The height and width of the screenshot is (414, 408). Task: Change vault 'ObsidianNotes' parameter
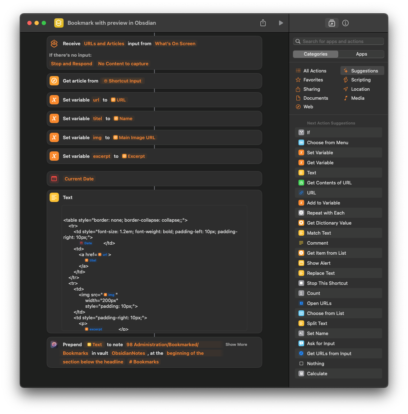point(128,353)
